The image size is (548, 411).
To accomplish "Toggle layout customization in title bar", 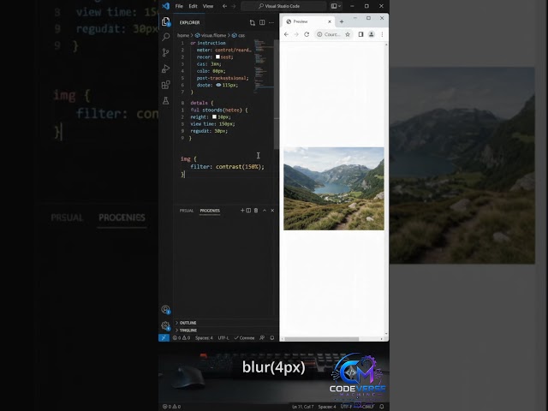I will [336, 6].
